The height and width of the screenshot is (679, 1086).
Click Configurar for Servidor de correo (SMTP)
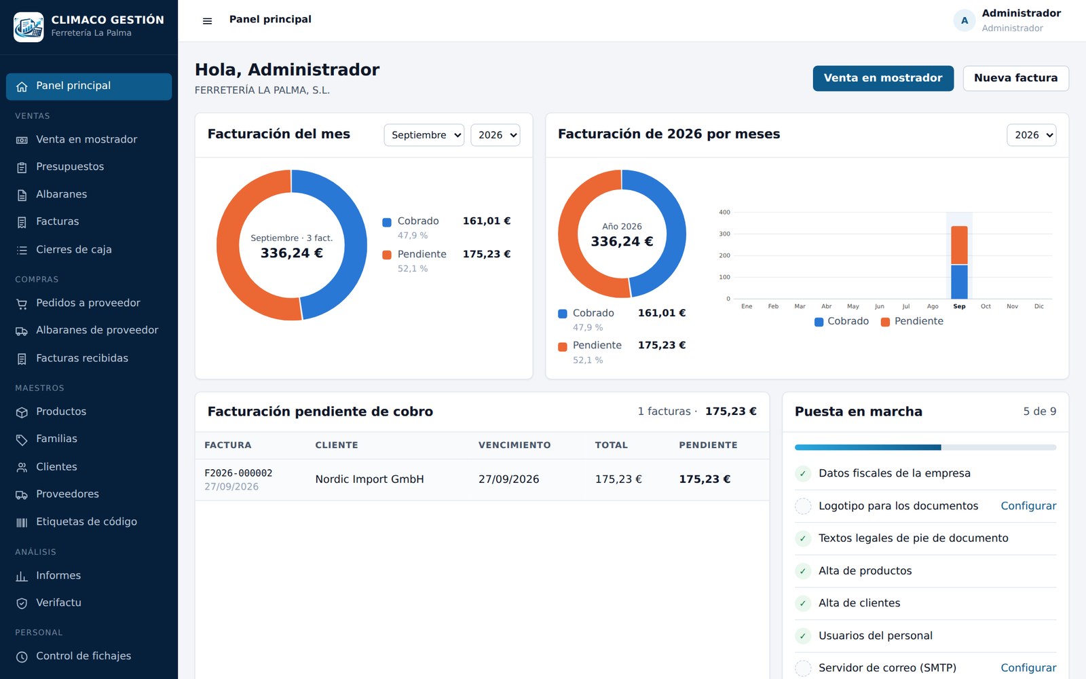pyautogui.click(x=1028, y=668)
